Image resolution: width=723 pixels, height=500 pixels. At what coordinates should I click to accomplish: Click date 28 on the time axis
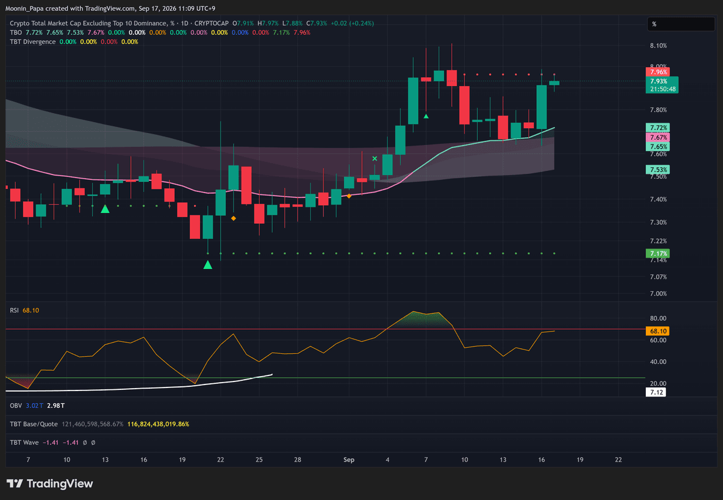click(298, 459)
